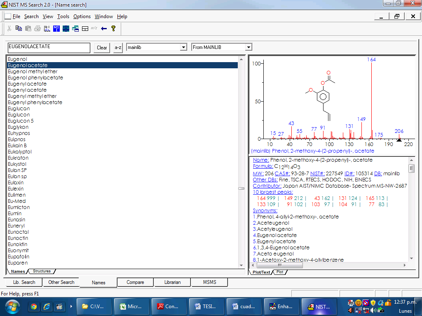422x316 pixels.
Task: Select Eukalyptol in names list
Action: coord(122,152)
